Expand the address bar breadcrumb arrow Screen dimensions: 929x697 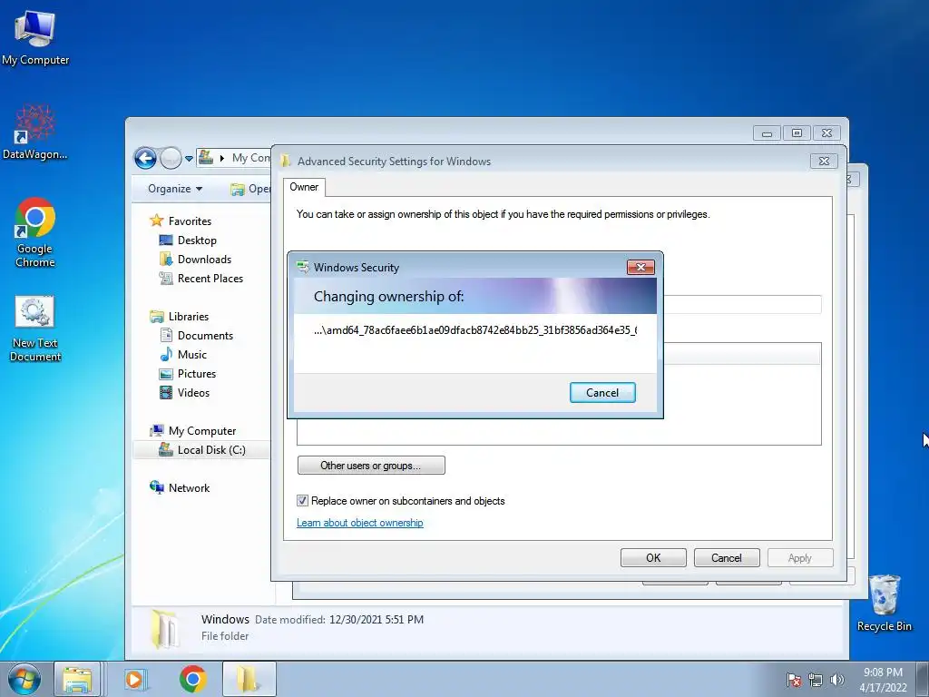(222, 158)
